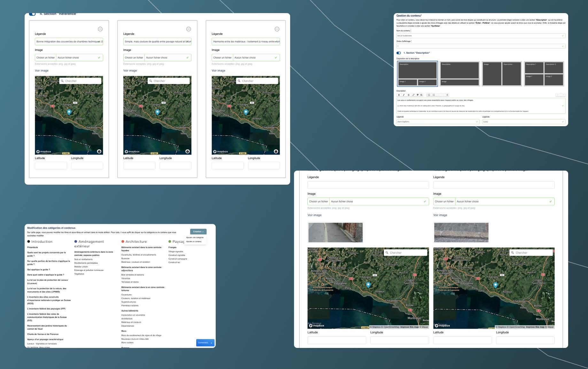This screenshot has height=369, width=588.
Task: Open map info icon in the 'Simple, mais couture' card
Action: coord(188,151)
